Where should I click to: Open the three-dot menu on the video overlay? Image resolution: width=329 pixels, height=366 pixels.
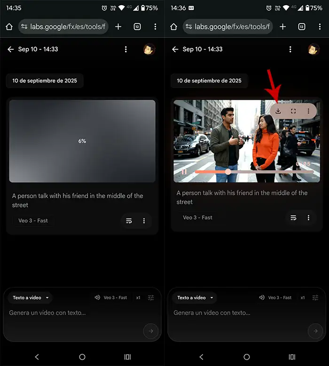tap(308, 111)
